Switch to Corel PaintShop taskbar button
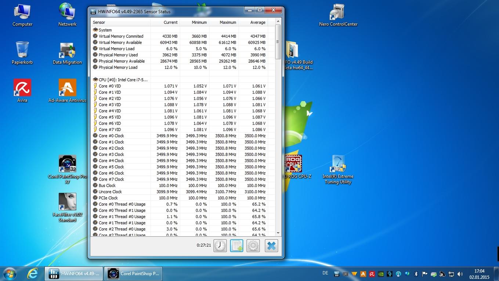 point(133,273)
